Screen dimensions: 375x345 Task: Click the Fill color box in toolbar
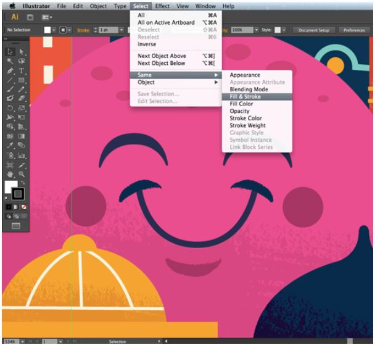10,186
